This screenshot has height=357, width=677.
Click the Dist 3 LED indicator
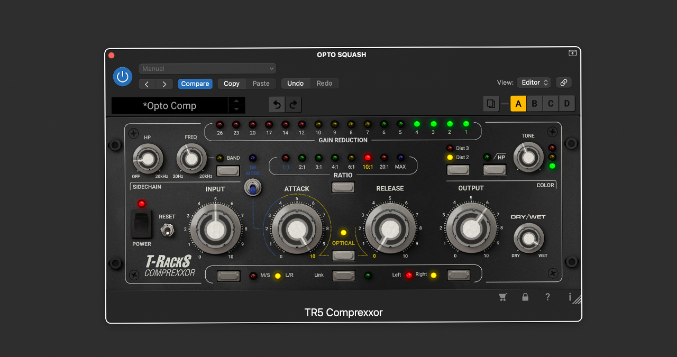point(450,148)
